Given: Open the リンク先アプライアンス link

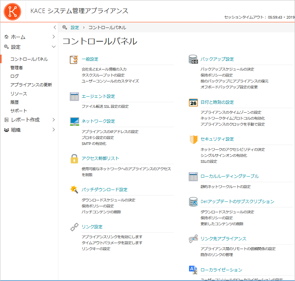Looking at the screenshot, I should (223, 239).
